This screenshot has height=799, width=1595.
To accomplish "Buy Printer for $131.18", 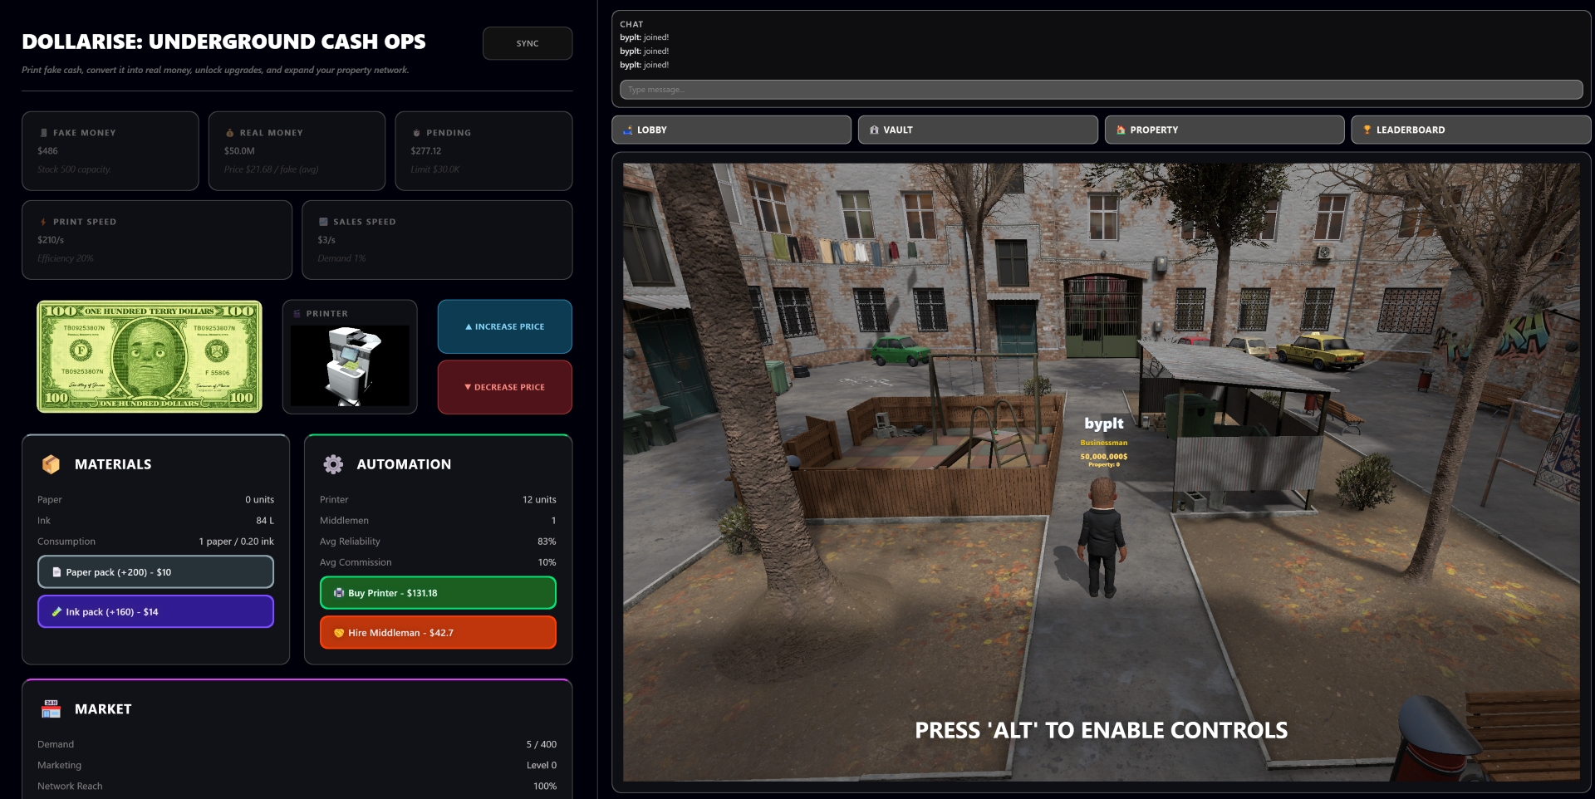I will pos(438,593).
